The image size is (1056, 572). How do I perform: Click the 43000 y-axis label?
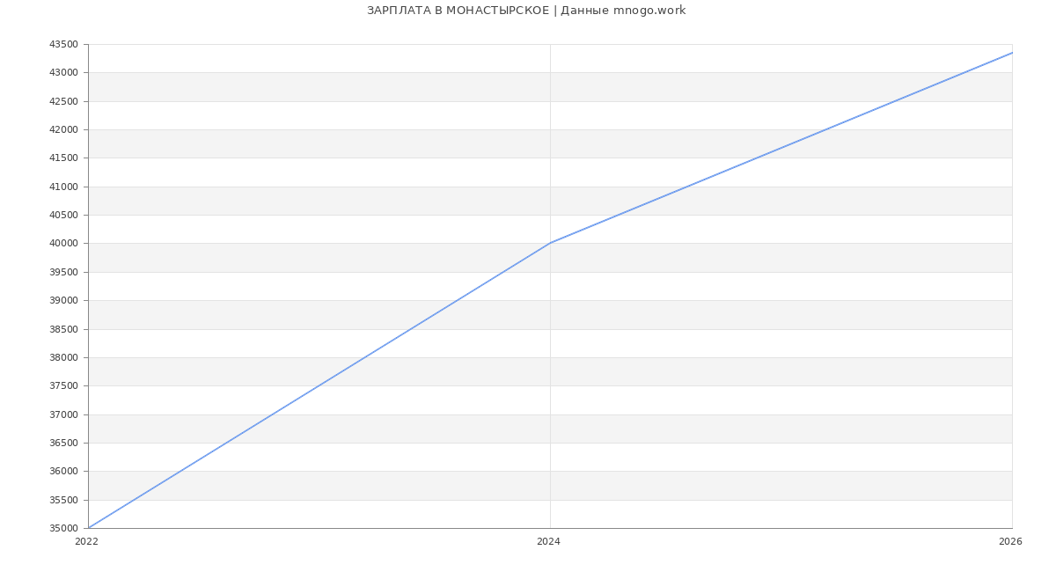pos(63,73)
